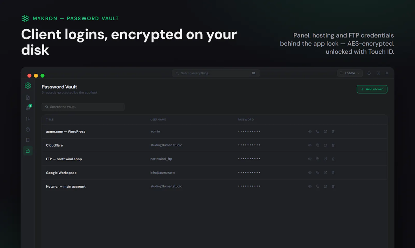Image resolution: width=415 pixels, height=248 pixels.
Task: Delete the Google Workspace record
Action: (333, 173)
